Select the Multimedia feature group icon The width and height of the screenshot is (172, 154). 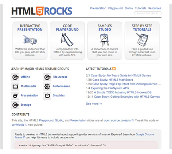[x=15, y=86]
